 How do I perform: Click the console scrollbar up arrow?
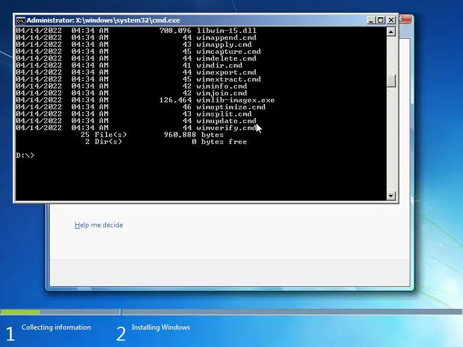pyautogui.click(x=391, y=32)
